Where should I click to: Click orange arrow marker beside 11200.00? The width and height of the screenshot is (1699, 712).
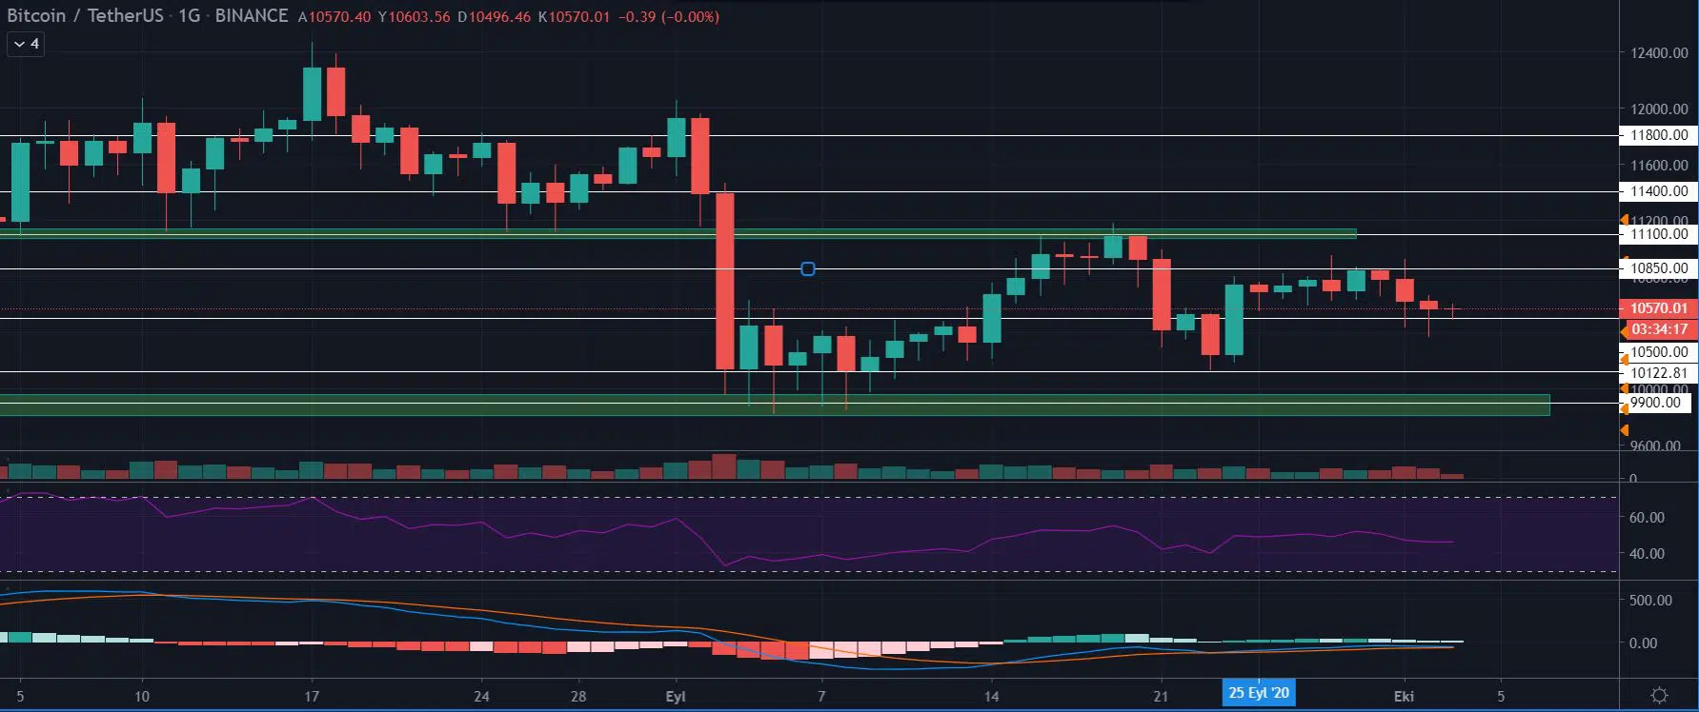point(1624,221)
